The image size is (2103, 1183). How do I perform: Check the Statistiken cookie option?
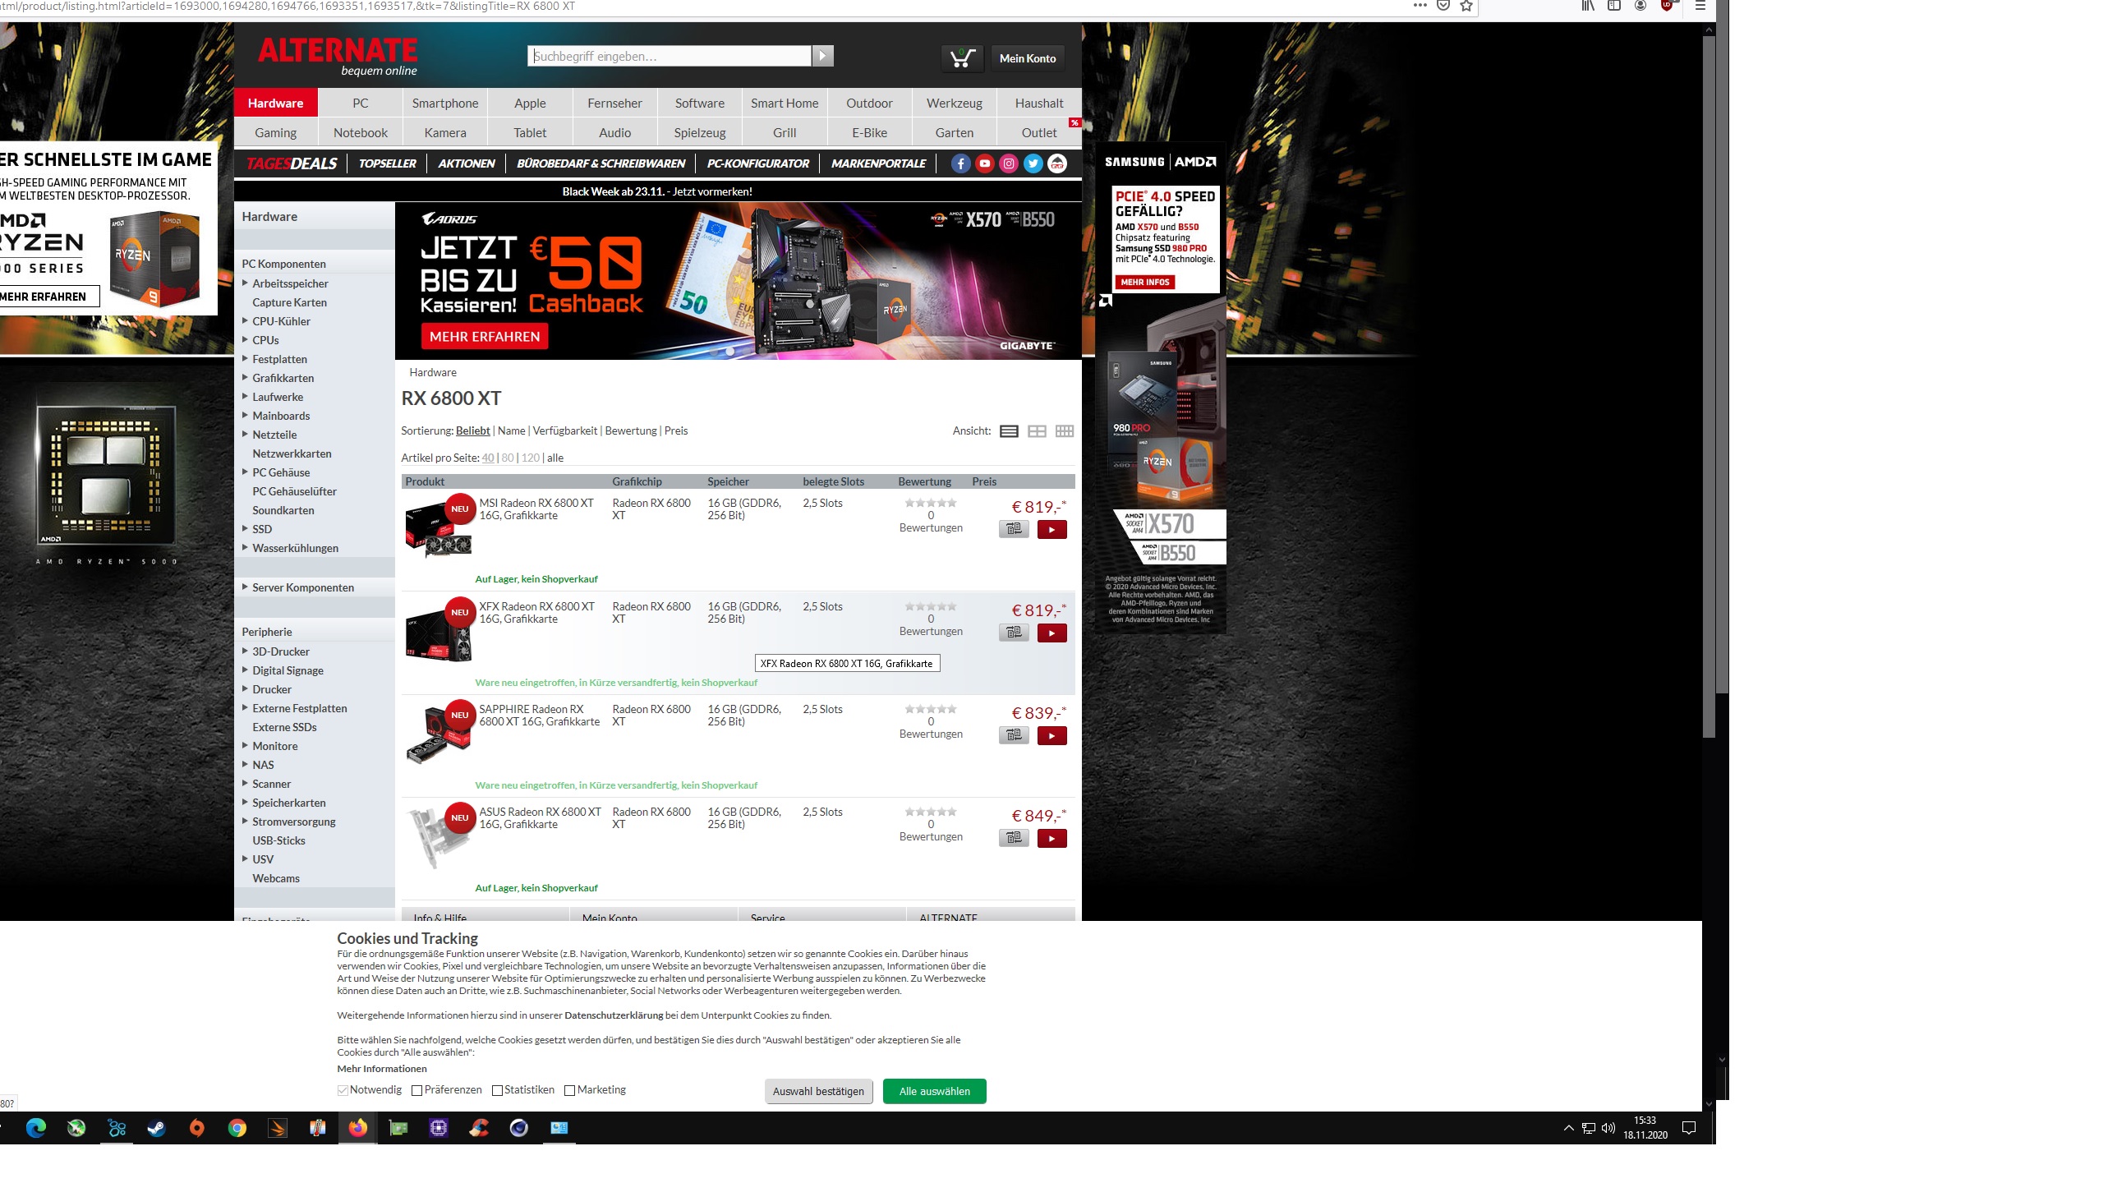pos(497,1090)
